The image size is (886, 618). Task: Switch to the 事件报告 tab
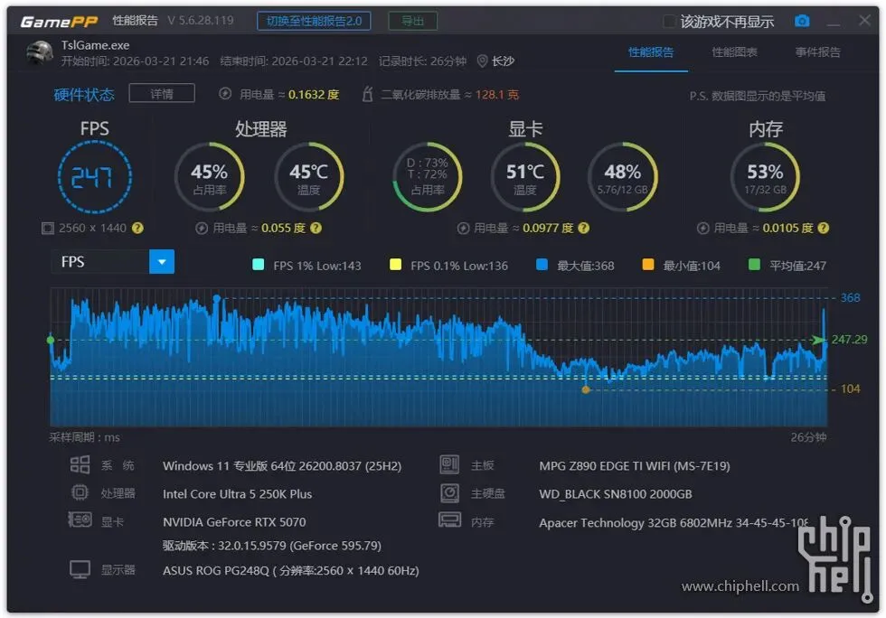point(817,52)
